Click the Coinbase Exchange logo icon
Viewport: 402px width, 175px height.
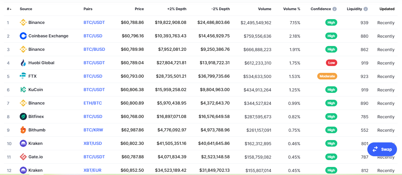coord(23,36)
